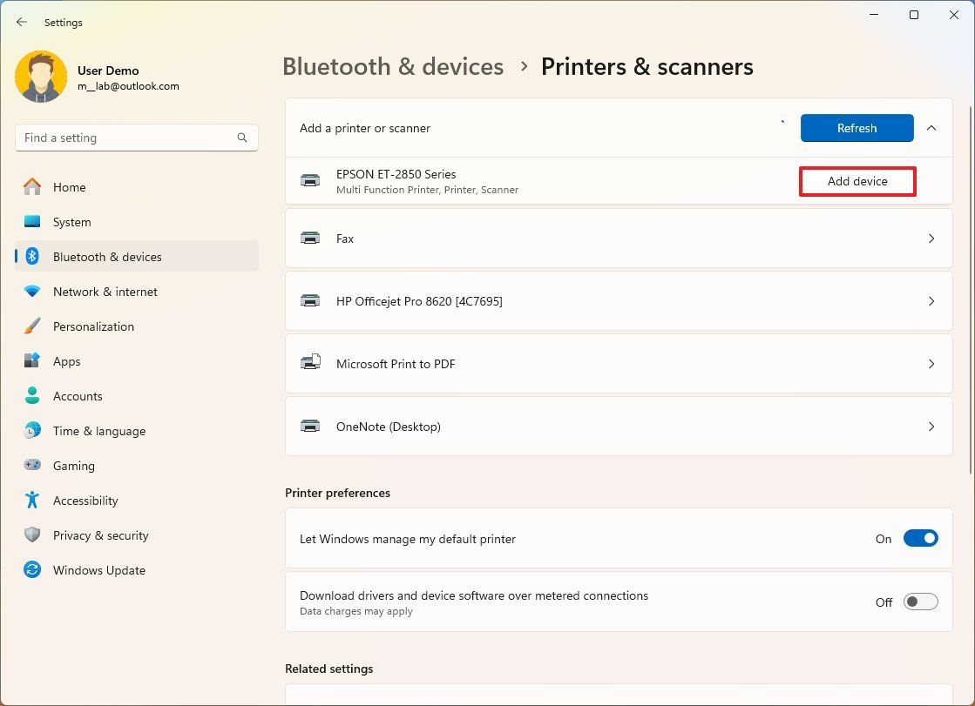Add the EPSON ET-2850 Series device

[857, 181]
